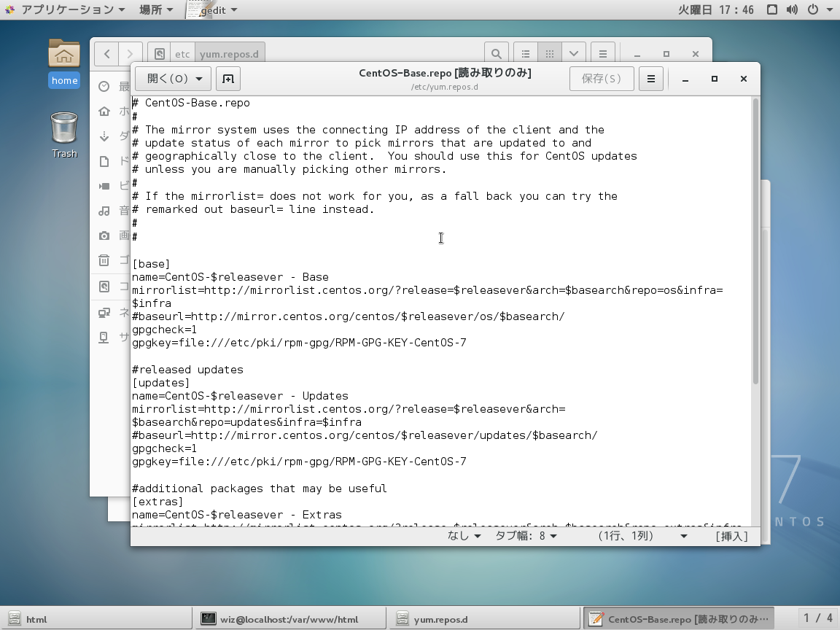Open gedit app menu in top panel
The image size is (840, 630).
tap(213, 9)
